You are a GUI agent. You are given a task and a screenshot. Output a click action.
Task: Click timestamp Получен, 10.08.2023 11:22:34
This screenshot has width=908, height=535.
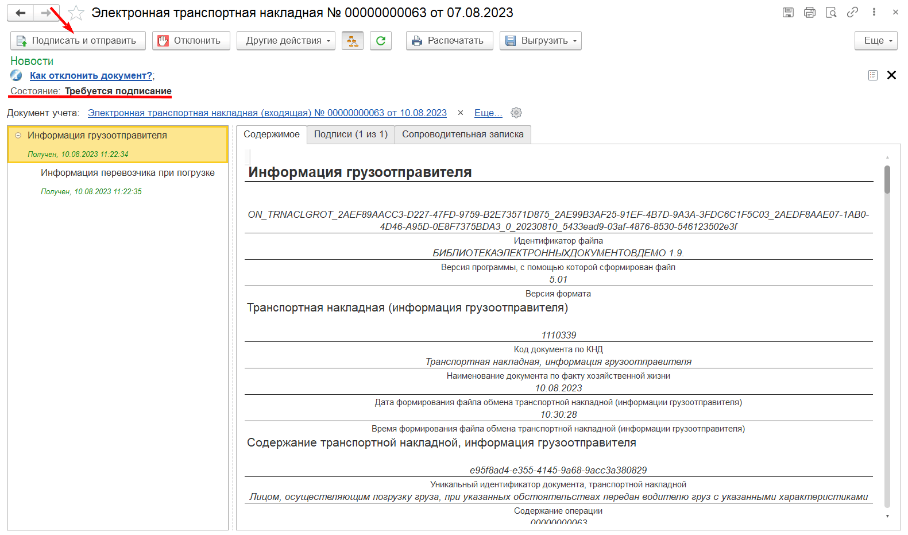(78, 154)
